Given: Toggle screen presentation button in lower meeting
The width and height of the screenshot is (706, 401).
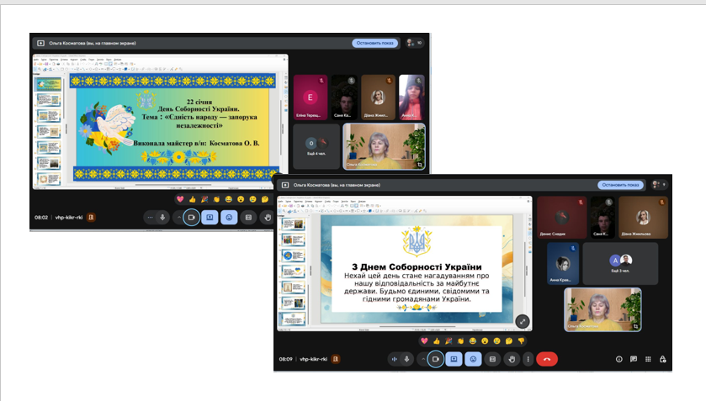Looking at the screenshot, I should (x=454, y=359).
